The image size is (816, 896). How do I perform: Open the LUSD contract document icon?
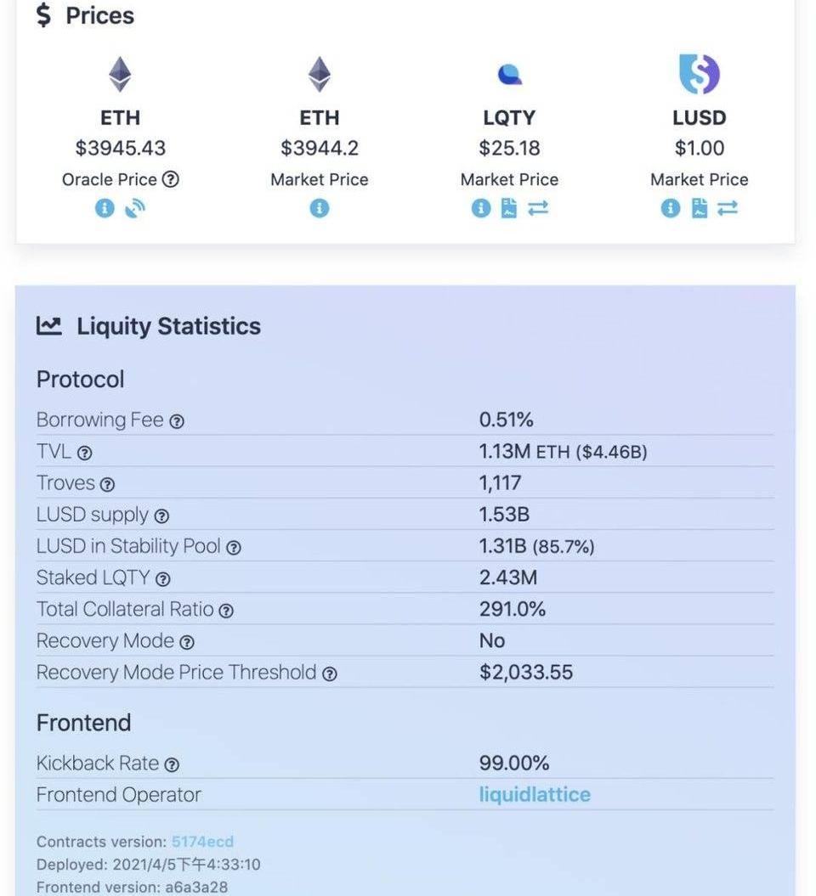pos(699,208)
